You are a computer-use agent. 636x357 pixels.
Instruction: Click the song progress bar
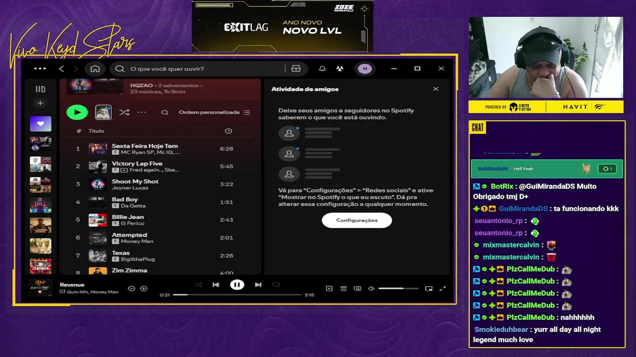[237, 295]
